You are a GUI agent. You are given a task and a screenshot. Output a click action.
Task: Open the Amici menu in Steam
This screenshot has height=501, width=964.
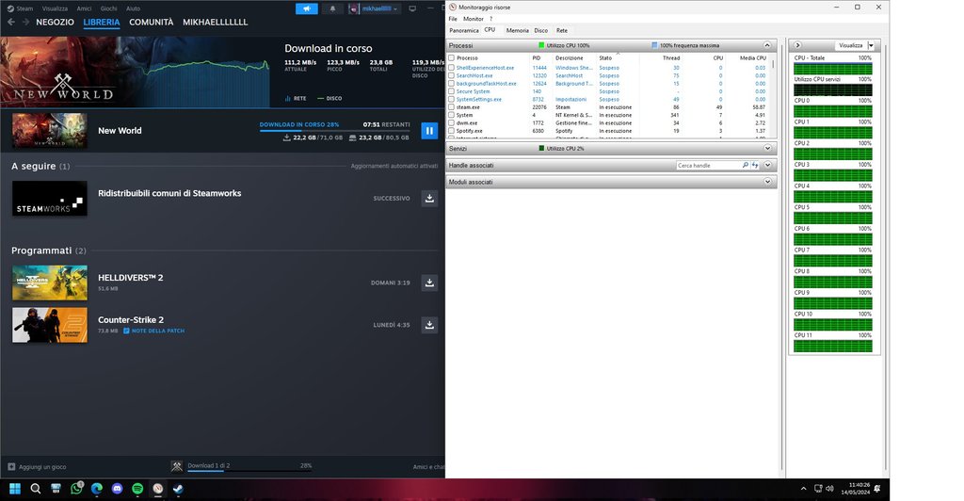pyautogui.click(x=84, y=8)
